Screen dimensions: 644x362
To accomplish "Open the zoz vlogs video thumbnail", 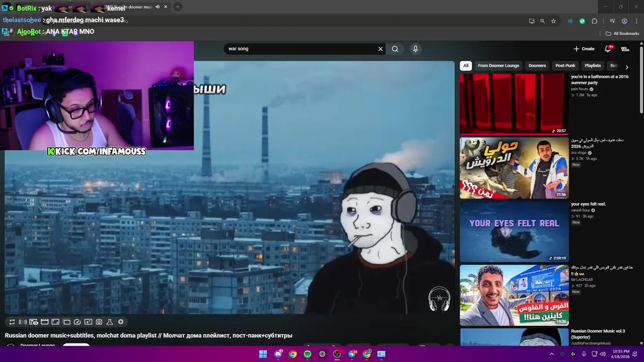I will 514,168.
